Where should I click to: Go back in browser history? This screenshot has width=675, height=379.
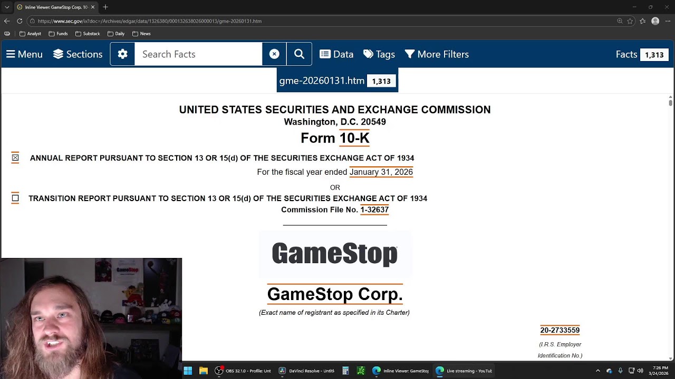click(x=7, y=21)
